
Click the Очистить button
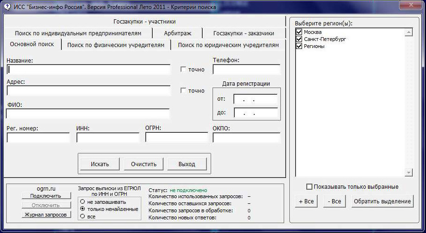144,164
